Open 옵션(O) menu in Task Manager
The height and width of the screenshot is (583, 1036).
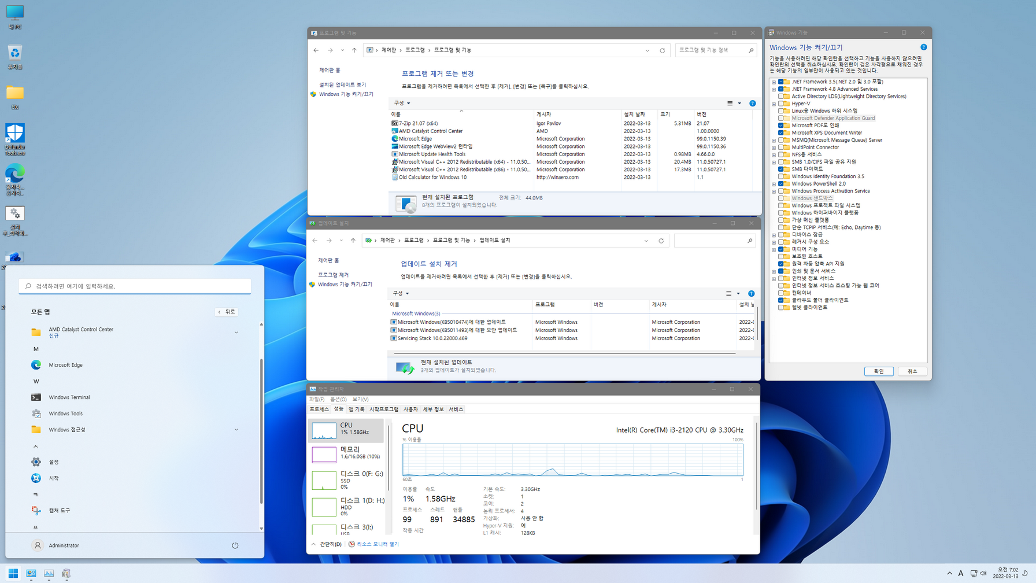pyautogui.click(x=339, y=400)
